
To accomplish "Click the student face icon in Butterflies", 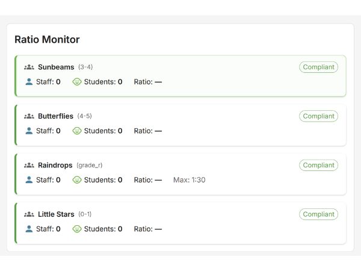I will [x=77, y=131].
